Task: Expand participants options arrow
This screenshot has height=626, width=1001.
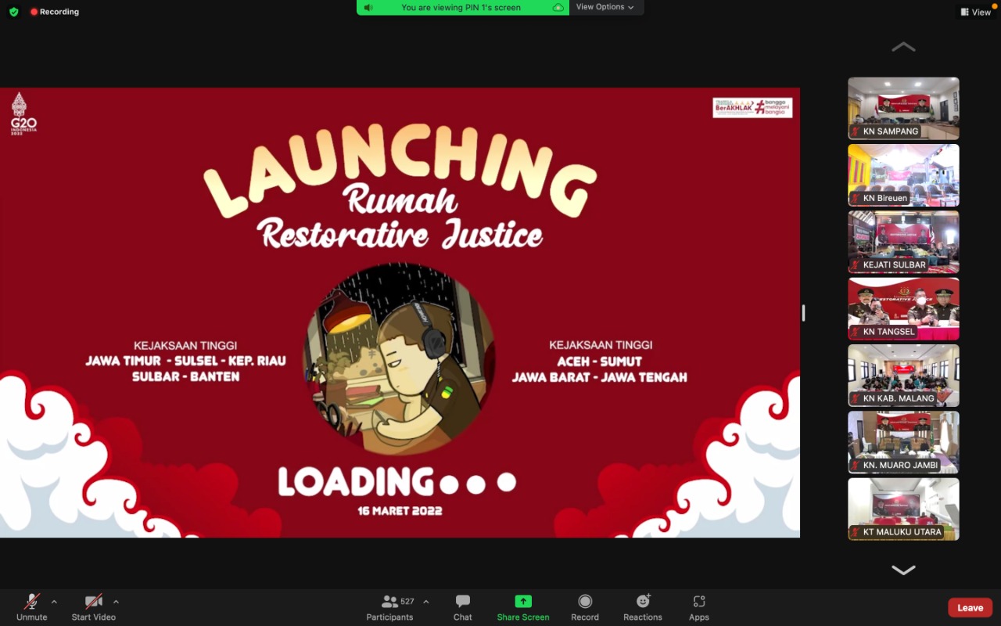Action: click(x=425, y=602)
